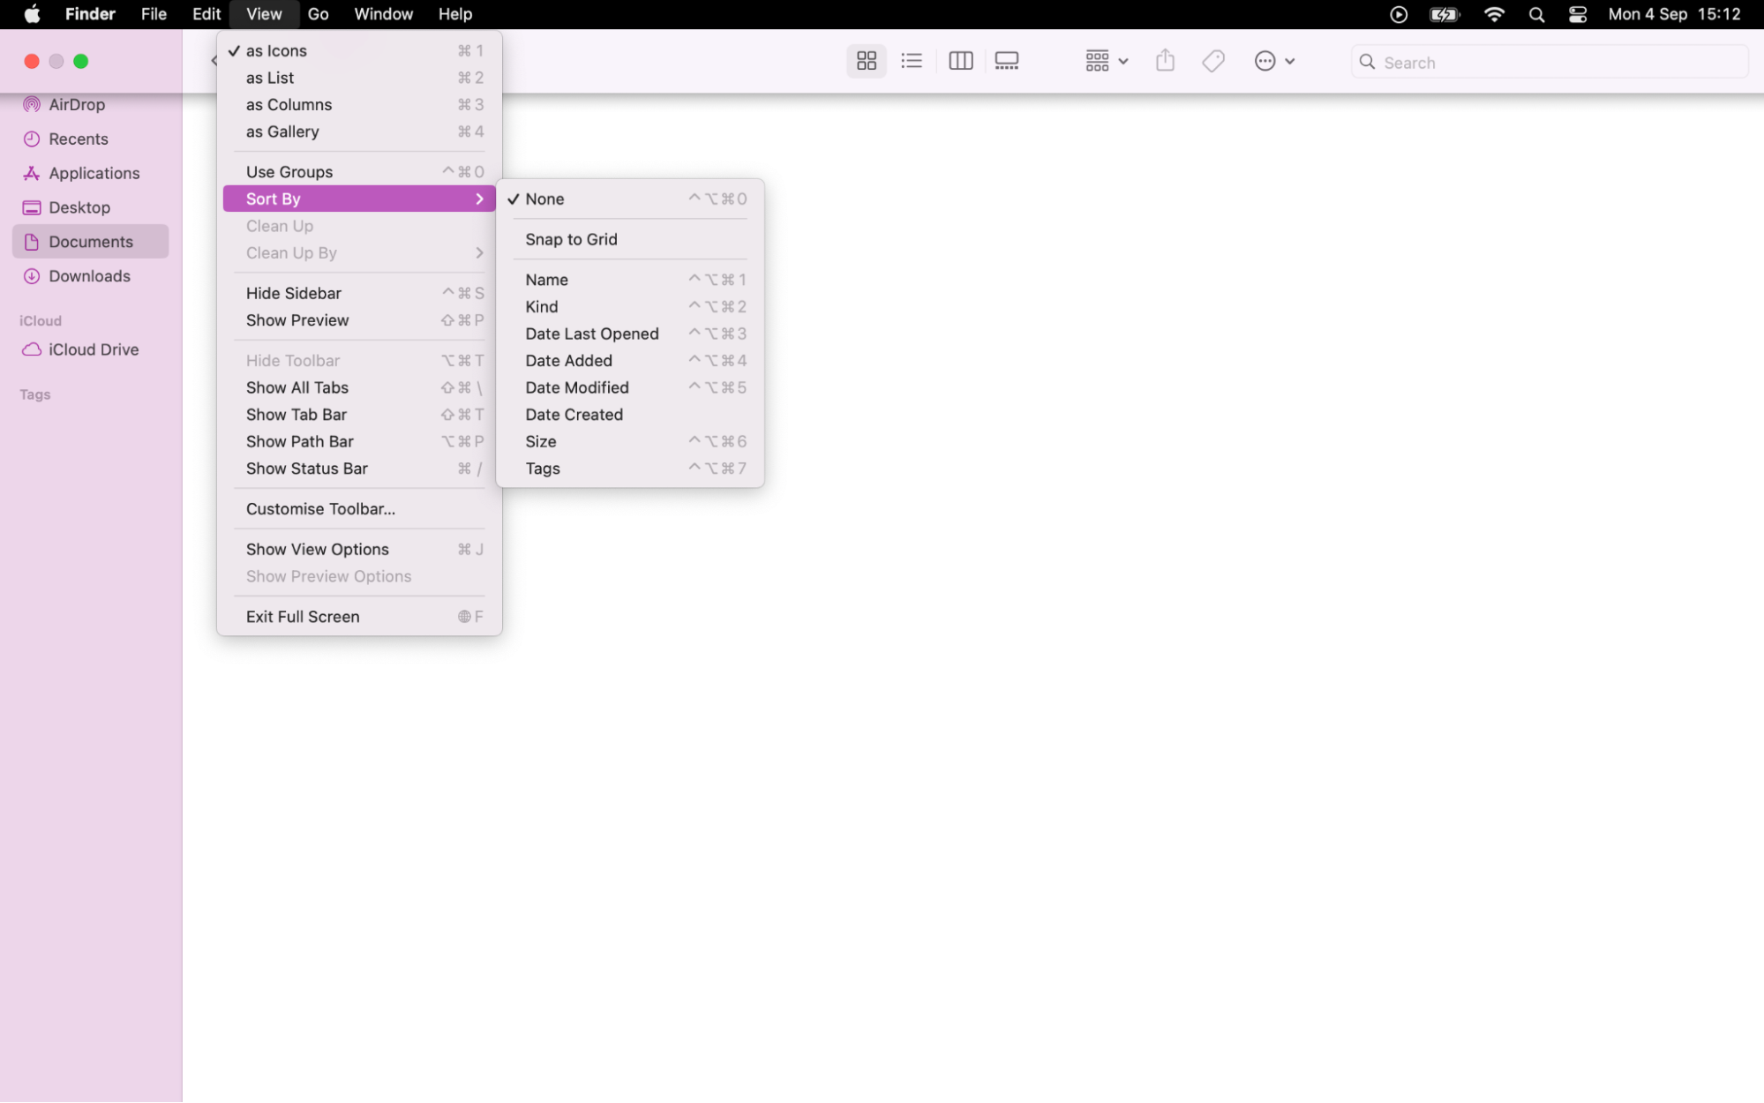Select None sort option
Viewport: 1764px width, 1103px height.
(630, 199)
